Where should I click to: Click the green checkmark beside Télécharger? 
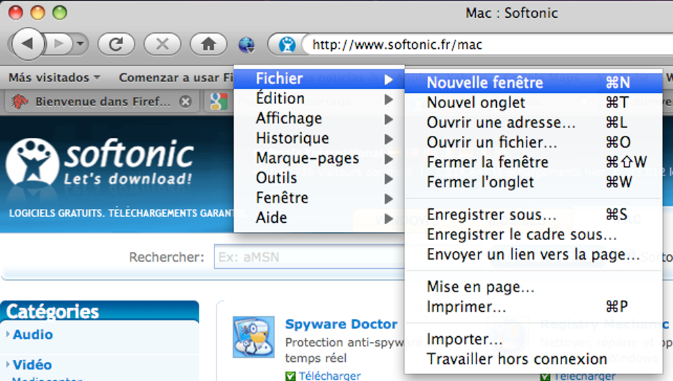point(291,376)
